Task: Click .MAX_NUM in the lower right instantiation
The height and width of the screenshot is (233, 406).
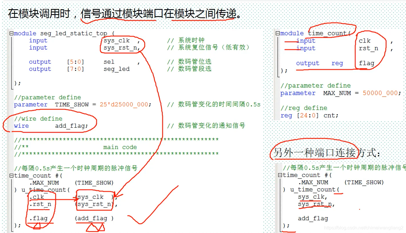Action: (x=313, y=182)
